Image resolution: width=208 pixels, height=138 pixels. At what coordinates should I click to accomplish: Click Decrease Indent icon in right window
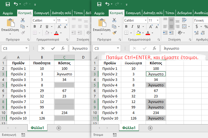pyautogui.click(x=165, y=33)
